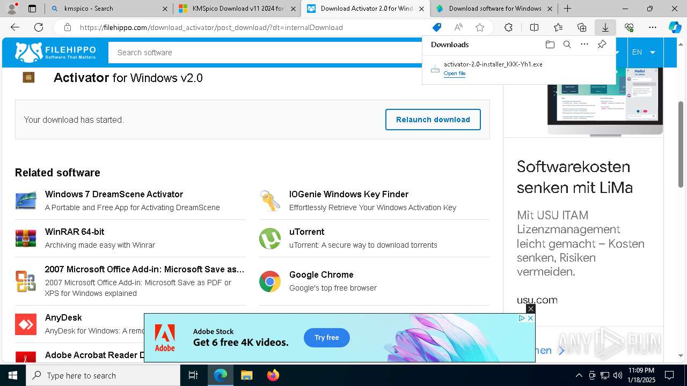The height and width of the screenshot is (386, 687).
Task: Open the shopping price tag icon
Action: tap(437, 27)
